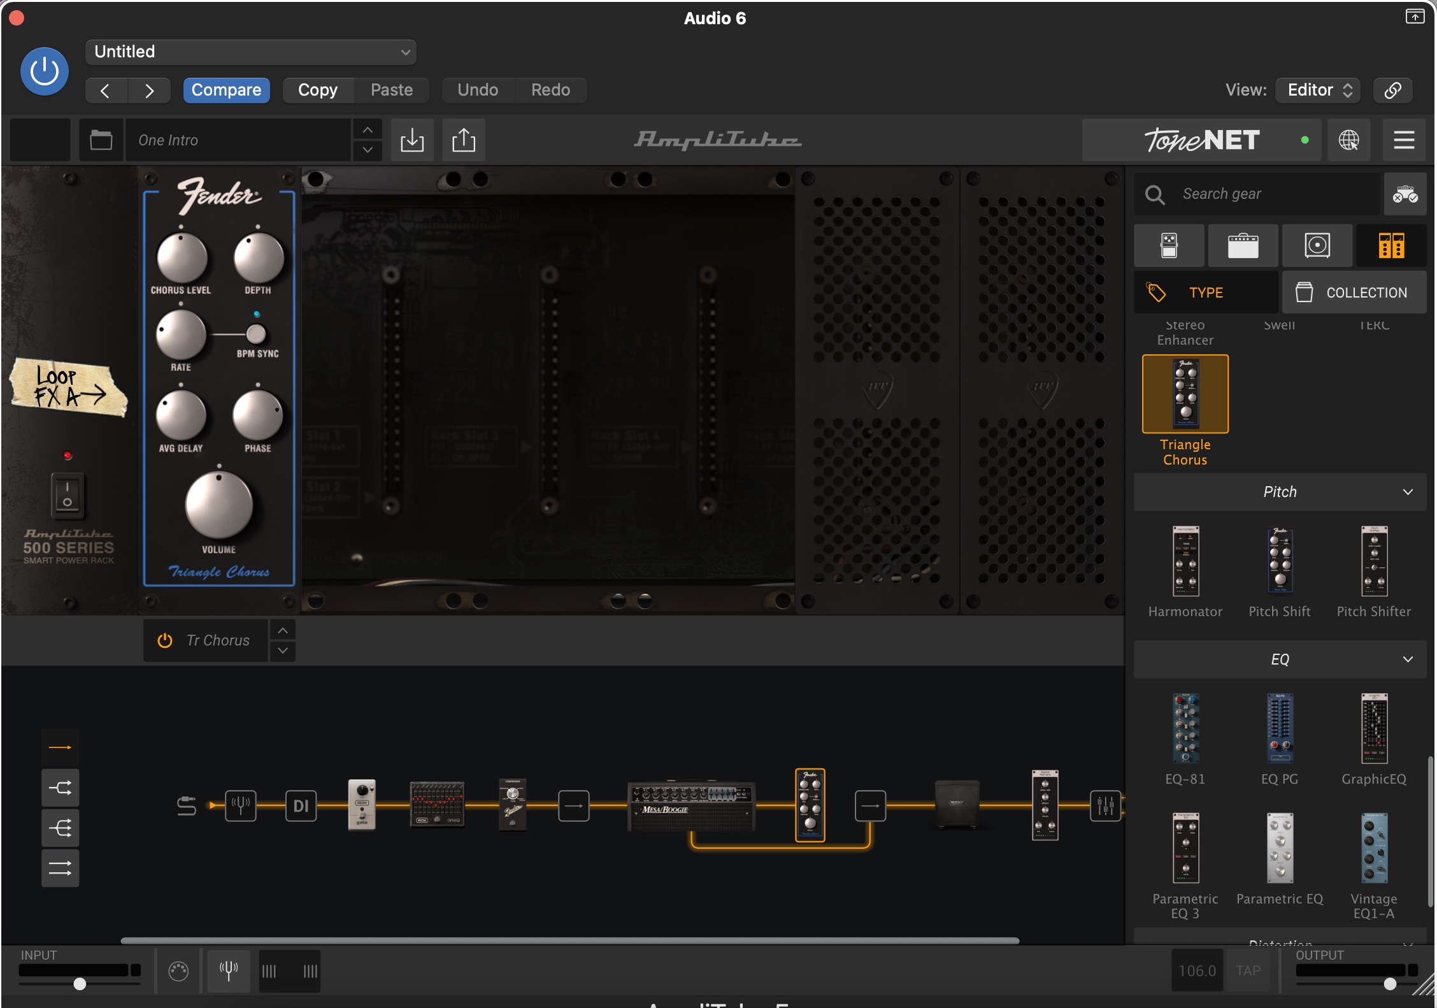Collapse the Pitch section

tap(1280, 492)
